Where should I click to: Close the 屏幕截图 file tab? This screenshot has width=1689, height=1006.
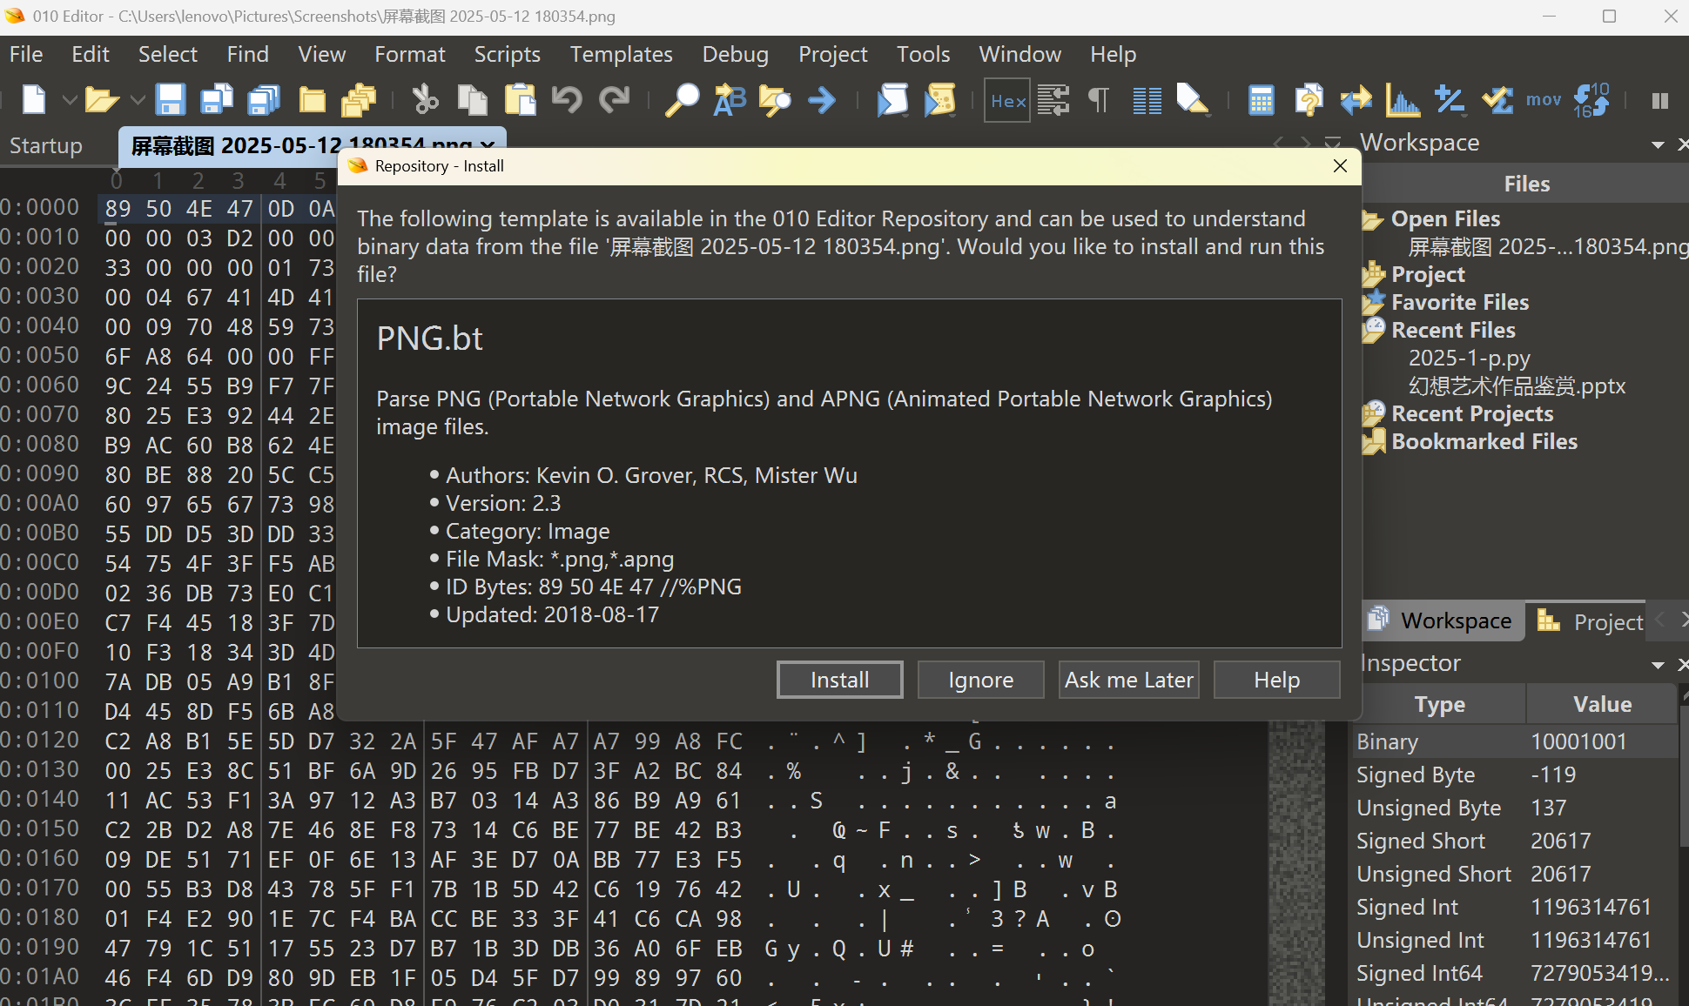(488, 145)
